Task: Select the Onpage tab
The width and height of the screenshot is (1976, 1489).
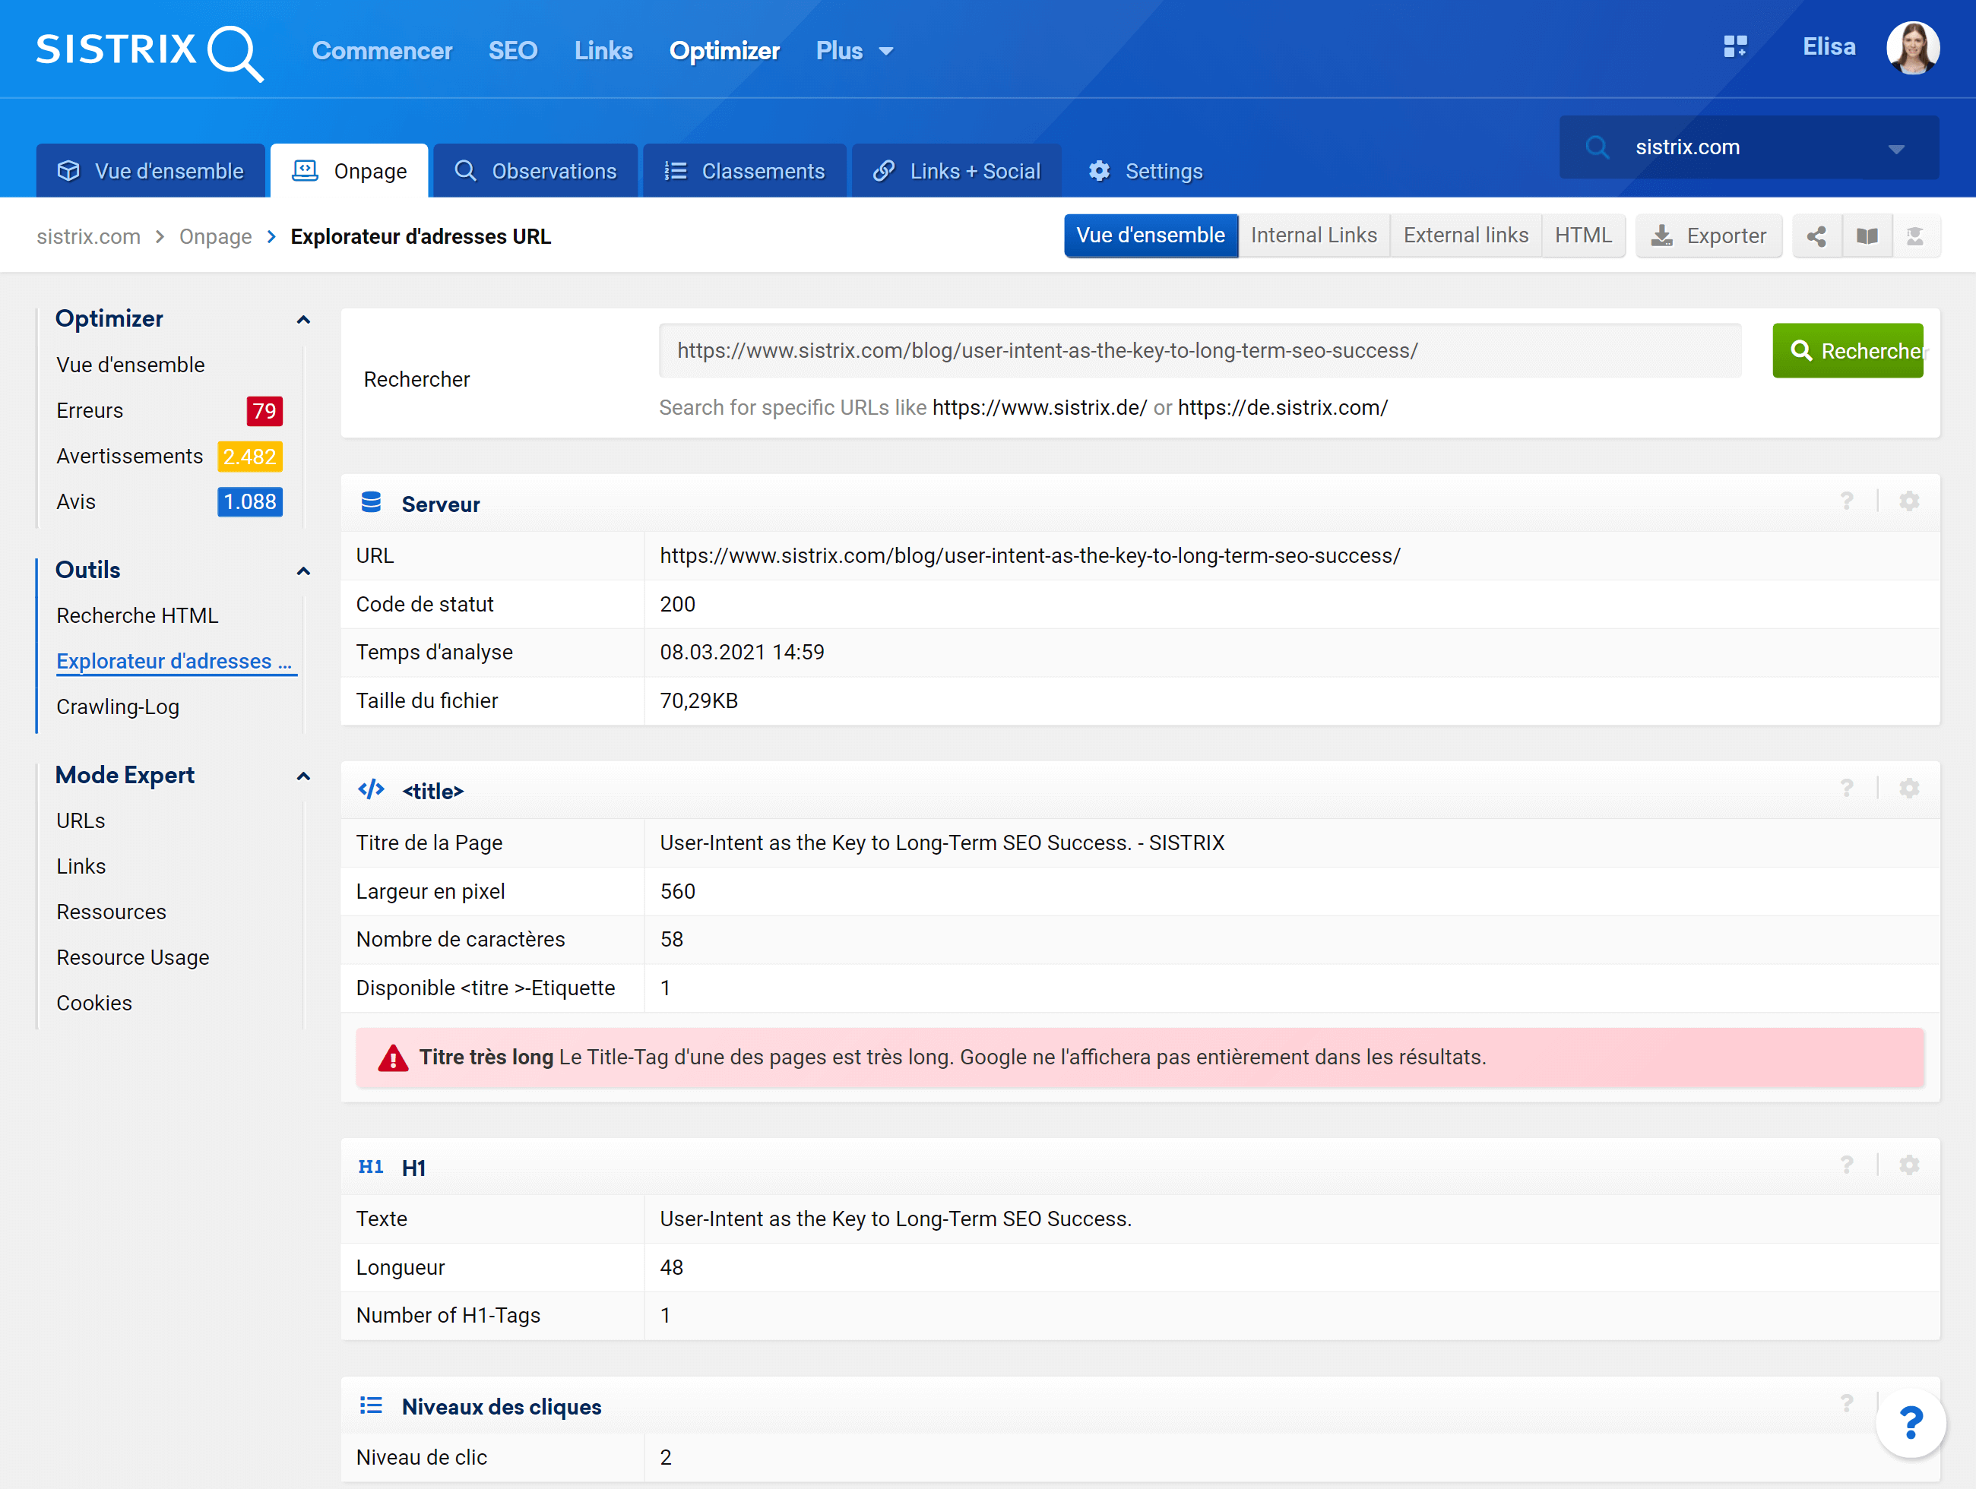Action: pyautogui.click(x=350, y=170)
